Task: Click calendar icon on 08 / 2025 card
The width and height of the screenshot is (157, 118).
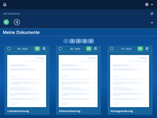Action: coord(96,49)
